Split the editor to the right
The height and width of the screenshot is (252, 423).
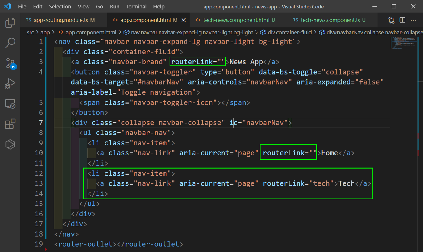click(402, 20)
